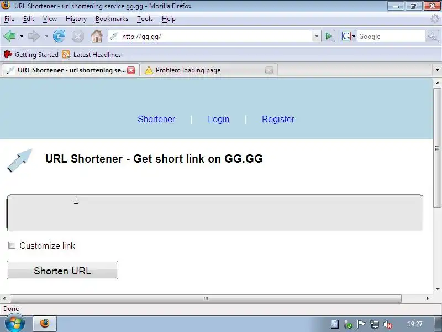Go back with the green Back arrow
Viewport: 442px width, 332px height.
[x=9, y=36]
